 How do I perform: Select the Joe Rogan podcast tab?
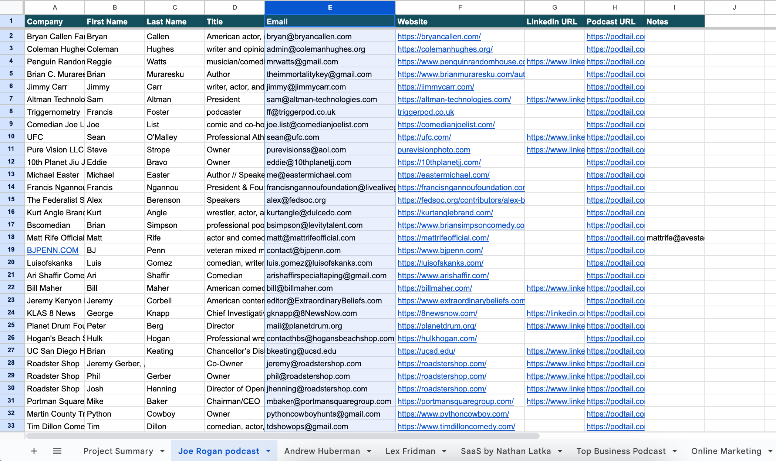coord(219,451)
